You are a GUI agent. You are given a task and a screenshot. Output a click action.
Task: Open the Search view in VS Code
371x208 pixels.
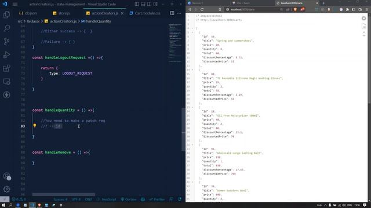(x=6, y=28)
